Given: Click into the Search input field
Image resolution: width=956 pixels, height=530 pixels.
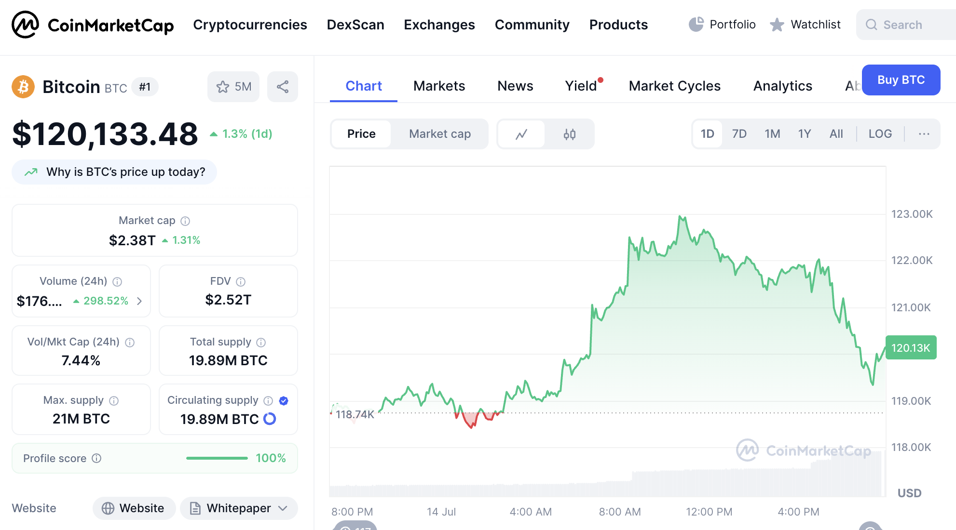Looking at the screenshot, I should click(906, 25).
